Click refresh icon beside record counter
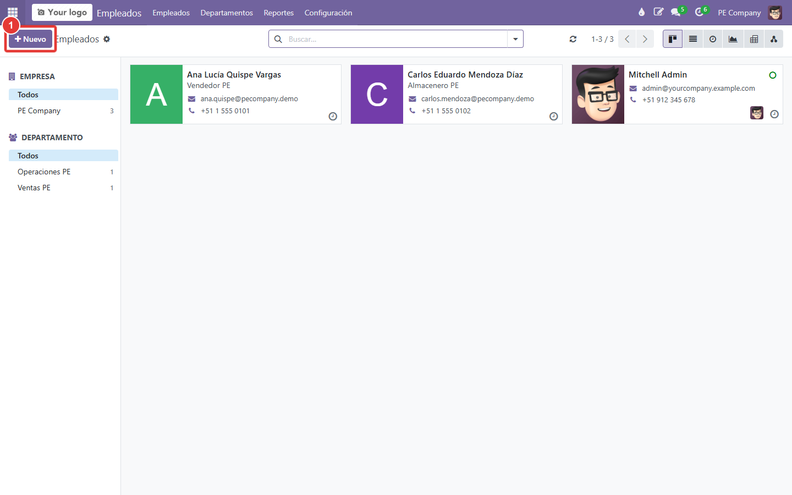 click(x=573, y=39)
